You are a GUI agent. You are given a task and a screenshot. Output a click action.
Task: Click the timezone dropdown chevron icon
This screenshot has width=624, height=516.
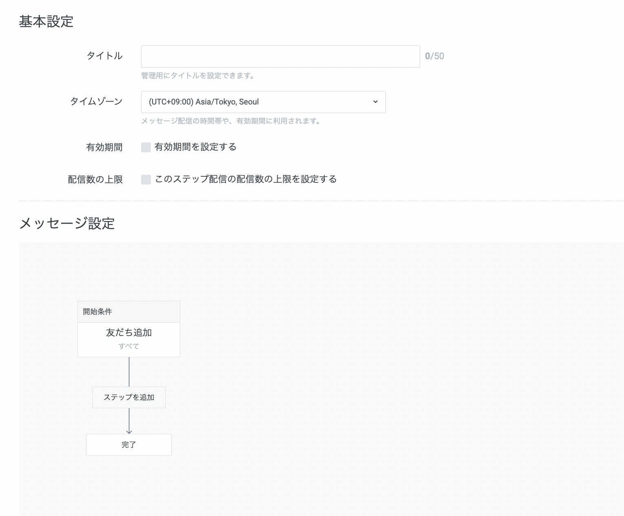coord(375,102)
